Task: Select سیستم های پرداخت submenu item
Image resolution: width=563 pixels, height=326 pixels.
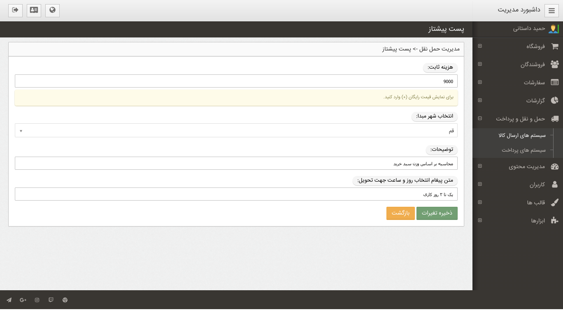Action: 523,150
